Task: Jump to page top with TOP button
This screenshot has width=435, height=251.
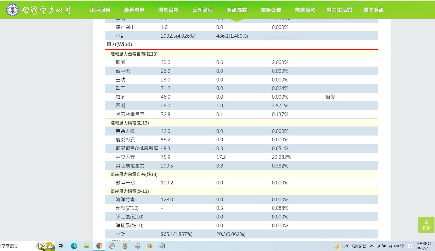Action: (x=426, y=225)
